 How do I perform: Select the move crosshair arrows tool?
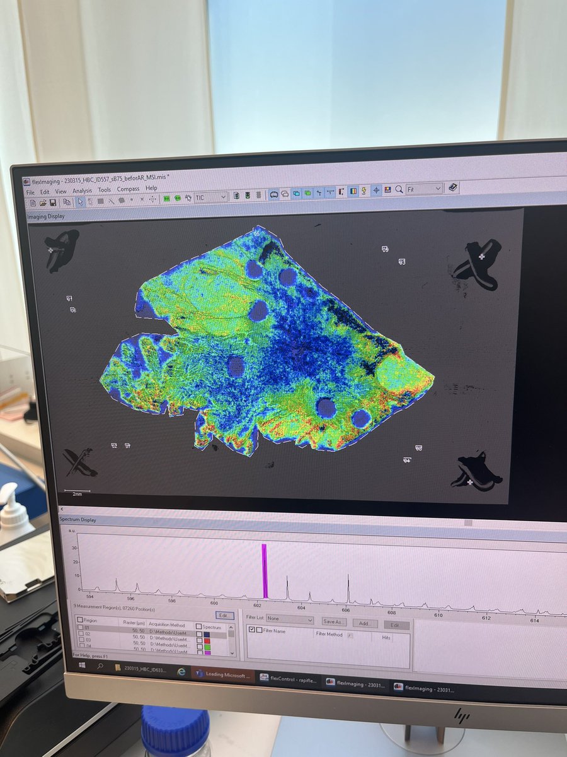point(152,199)
